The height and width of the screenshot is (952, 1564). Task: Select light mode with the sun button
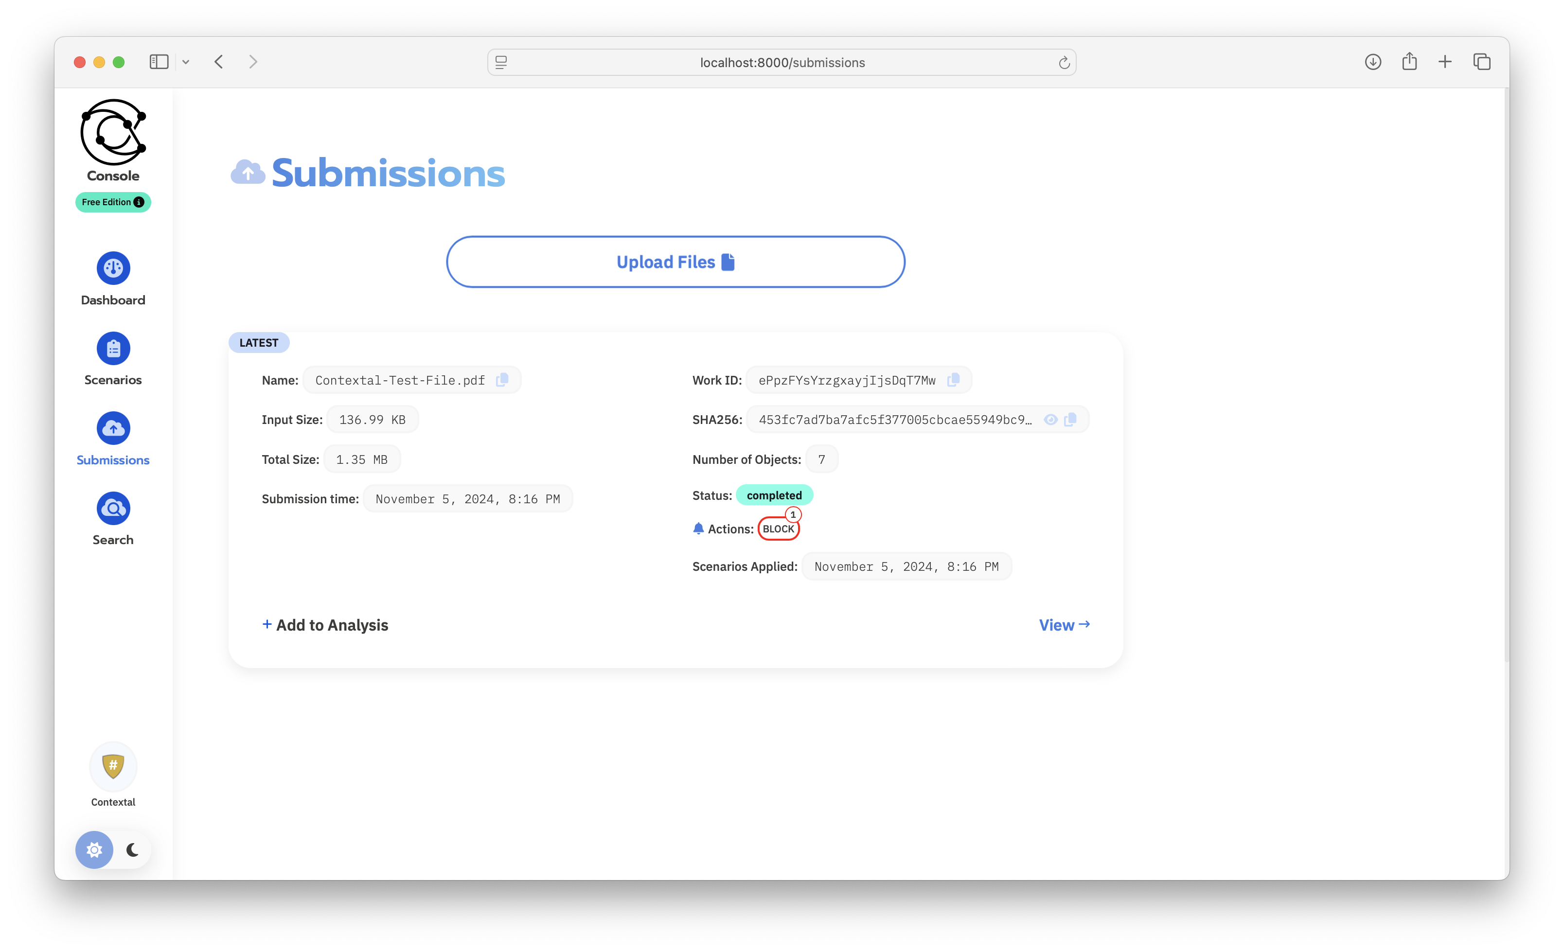[x=94, y=850]
